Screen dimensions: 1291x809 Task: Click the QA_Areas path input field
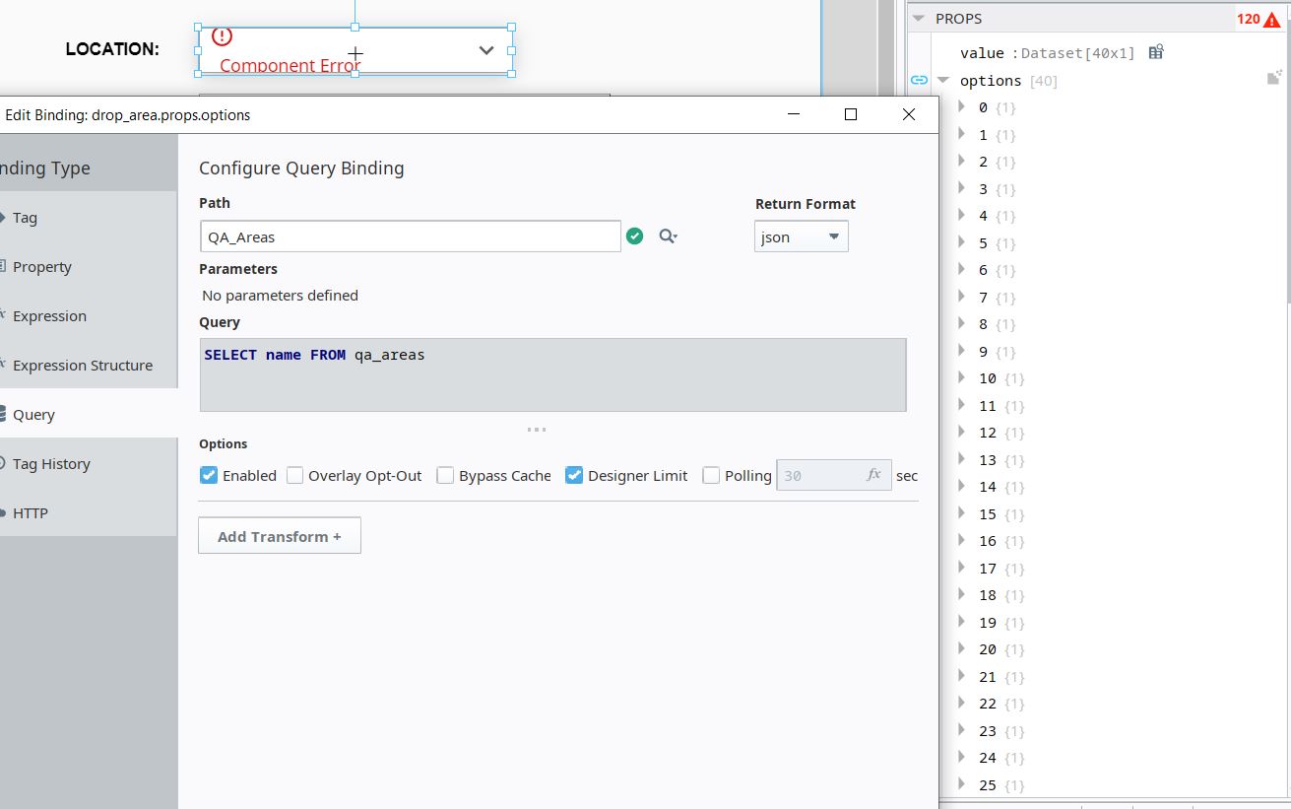[410, 236]
